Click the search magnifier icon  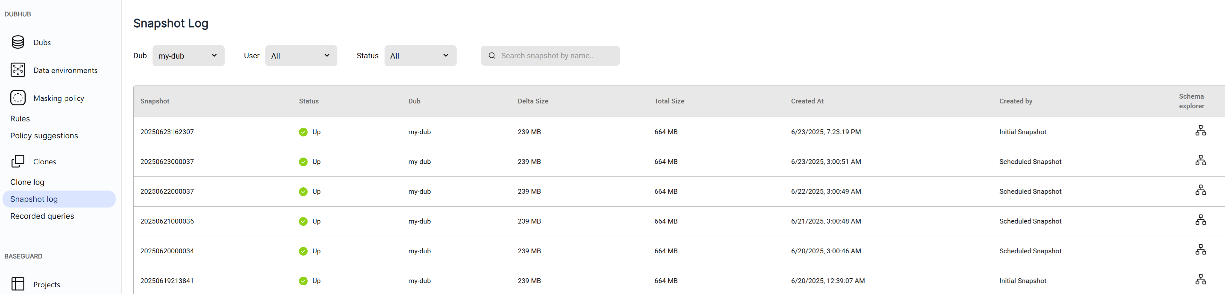click(492, 56)
